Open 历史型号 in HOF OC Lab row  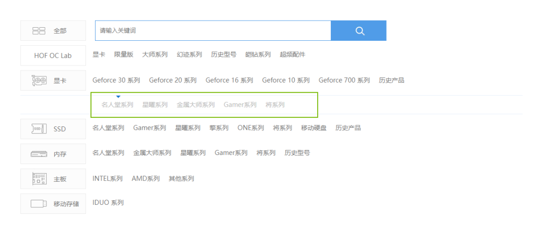223,54
